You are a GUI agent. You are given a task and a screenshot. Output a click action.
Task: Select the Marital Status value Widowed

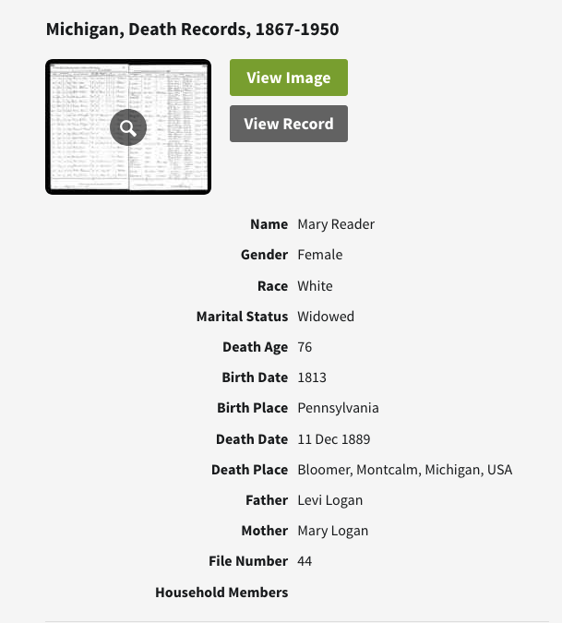[x=326, y=317]
